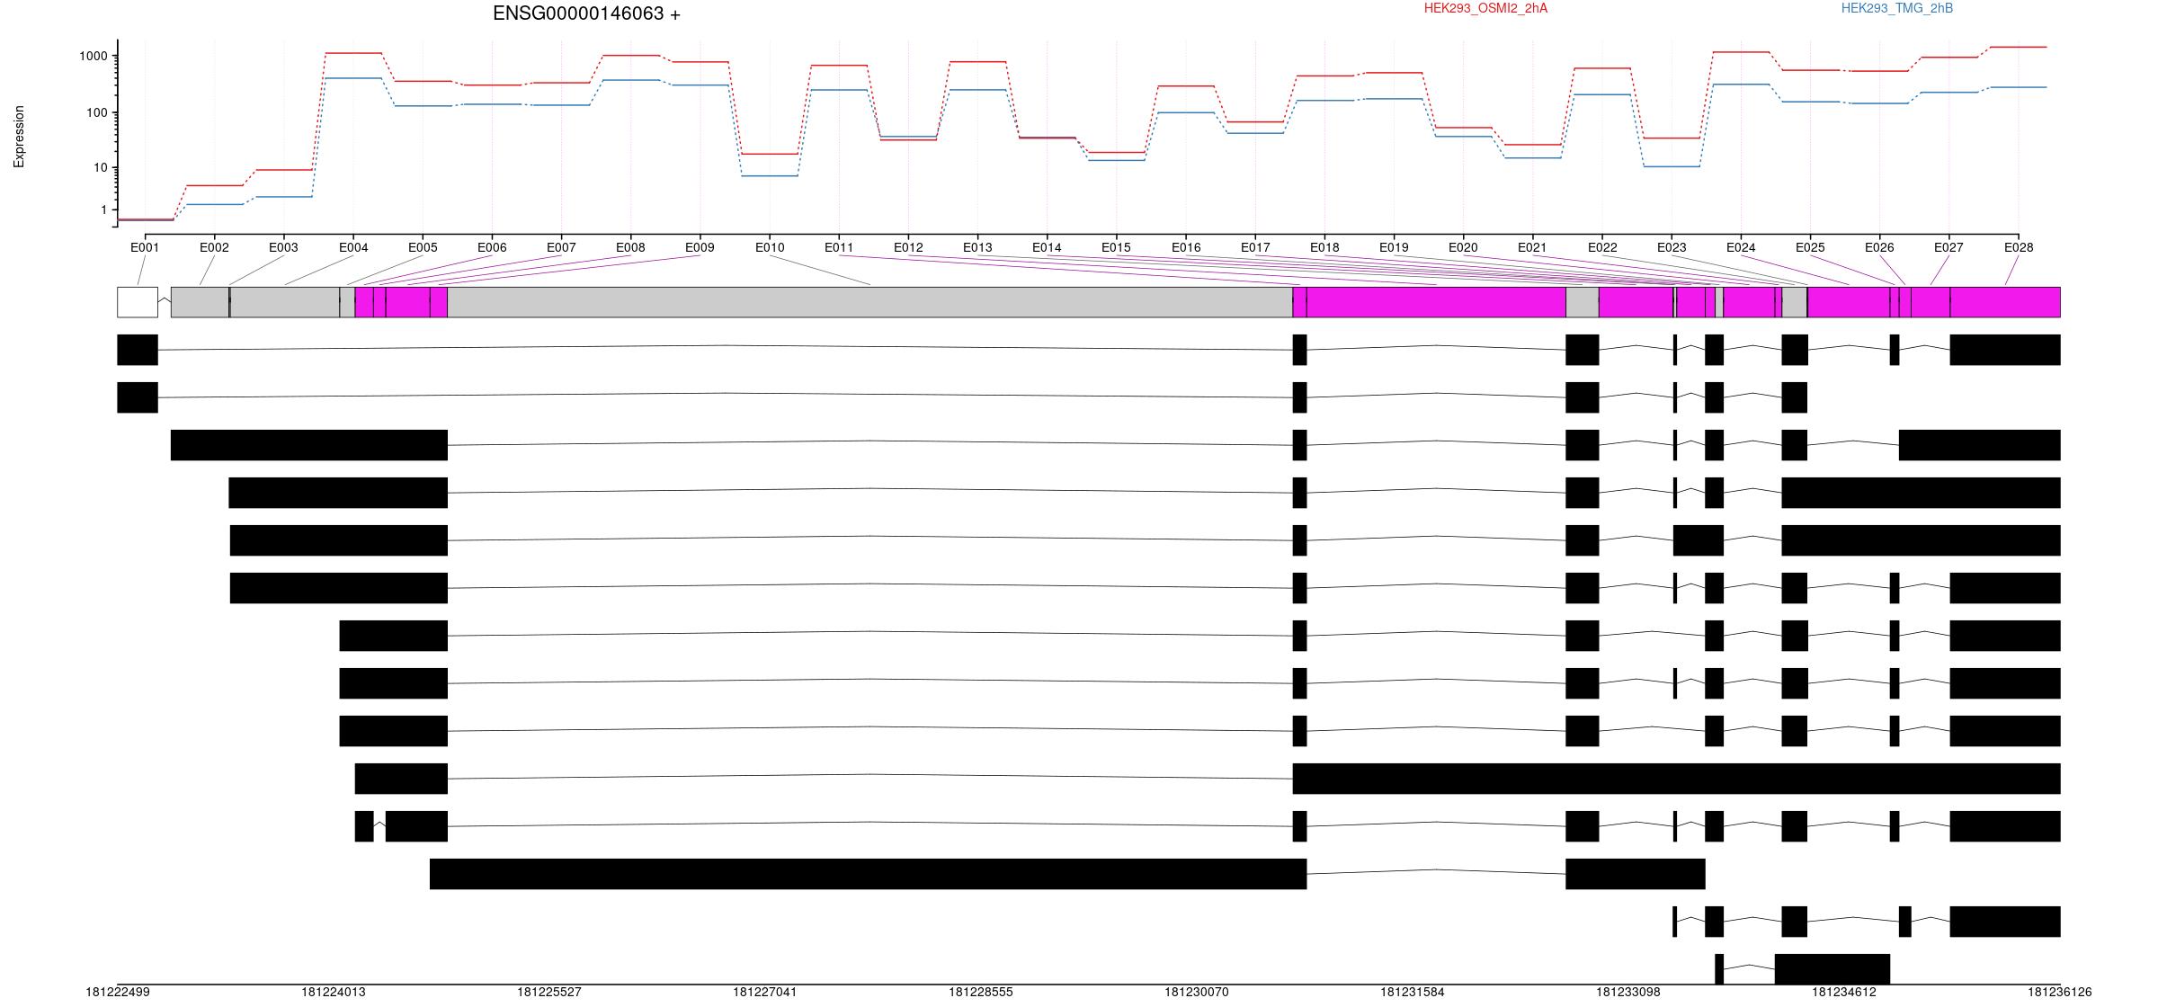
Task: Click genomic coordinate 181228555
Action: point(981,993)
